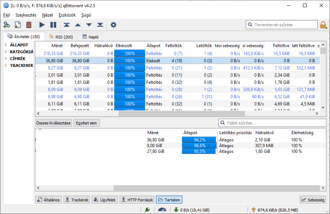Sort torrents by Befejezett column
This screenshot has height=214, width=330.
77,46
